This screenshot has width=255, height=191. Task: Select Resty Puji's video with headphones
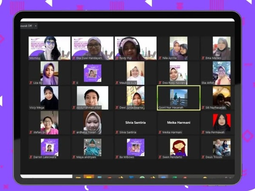click(x=136, y=48)
